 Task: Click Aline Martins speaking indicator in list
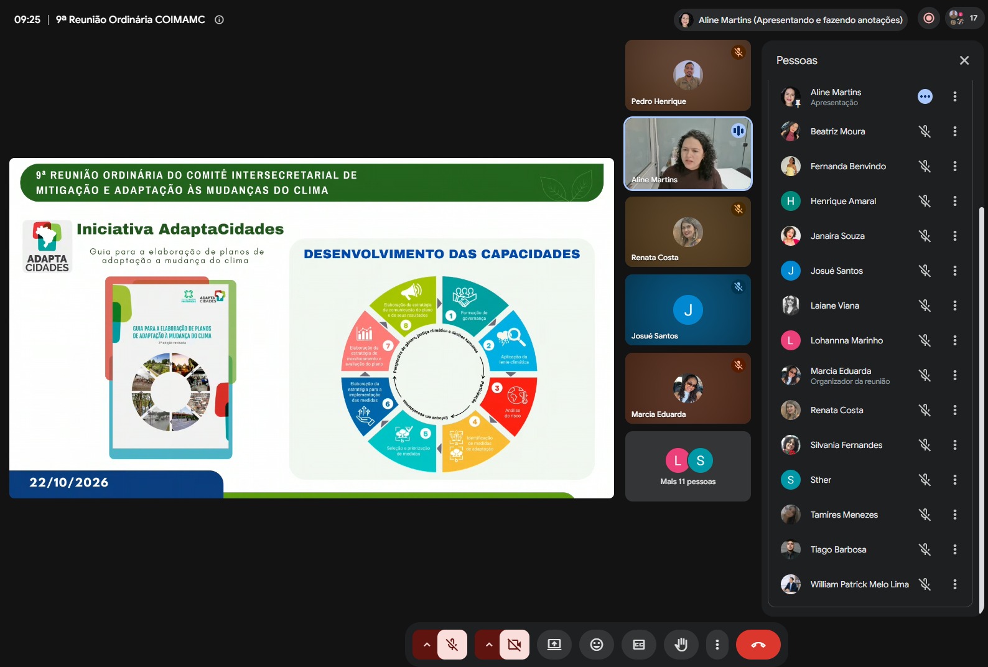pyautogui.click(x=925, y=96)
